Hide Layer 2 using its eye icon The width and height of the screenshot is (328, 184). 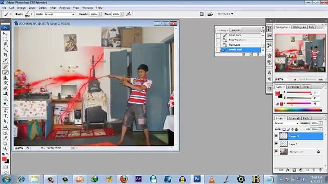pyautogui.click(x=276, y=136)
